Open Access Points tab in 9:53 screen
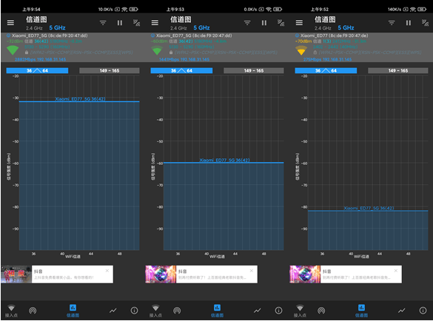Image resolution: width=433 pixels, height=321 pixels. coord(155,311)
